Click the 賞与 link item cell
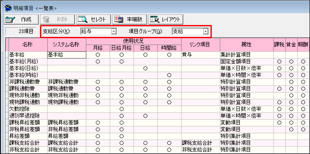 200,55
